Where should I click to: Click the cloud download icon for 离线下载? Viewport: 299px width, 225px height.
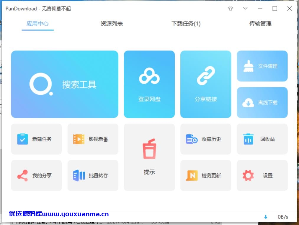248,103
